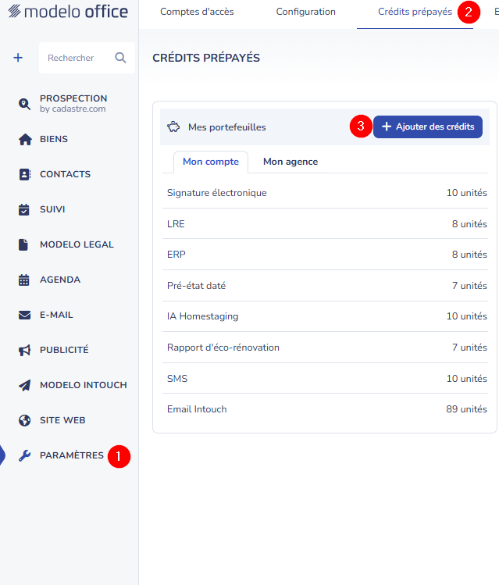Viewport: 499px width, 585px height.
Task: Click the calendar check icon for Suivi
Action: click(24, 209)
